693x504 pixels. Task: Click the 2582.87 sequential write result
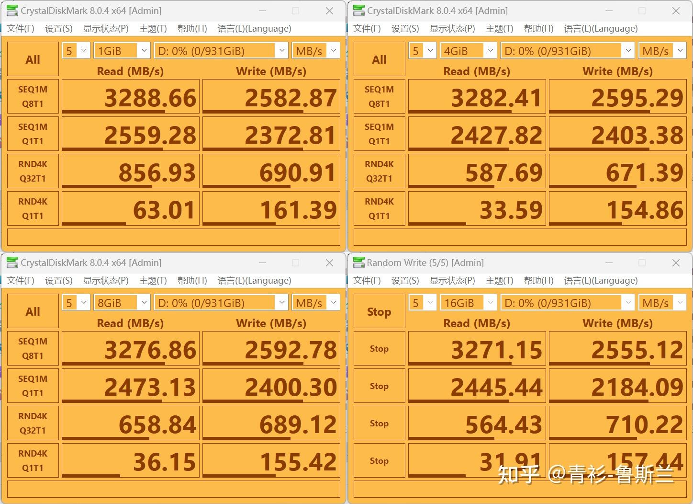[x=271, y=97]
